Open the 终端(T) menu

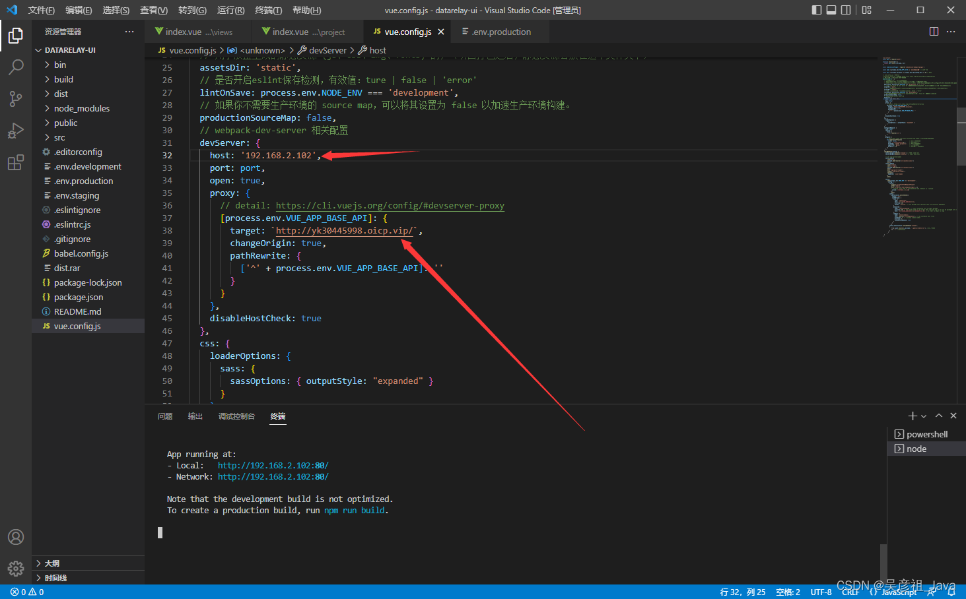[x=268, y=10]
